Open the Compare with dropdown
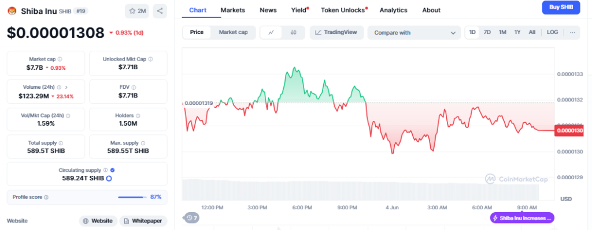This screenshot has height=230, width=592. (x=414, y=33)
